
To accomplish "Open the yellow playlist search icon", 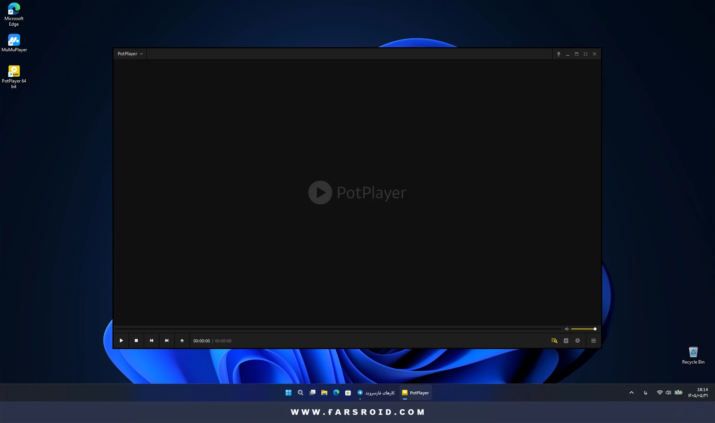I will (x=554, y=340).
